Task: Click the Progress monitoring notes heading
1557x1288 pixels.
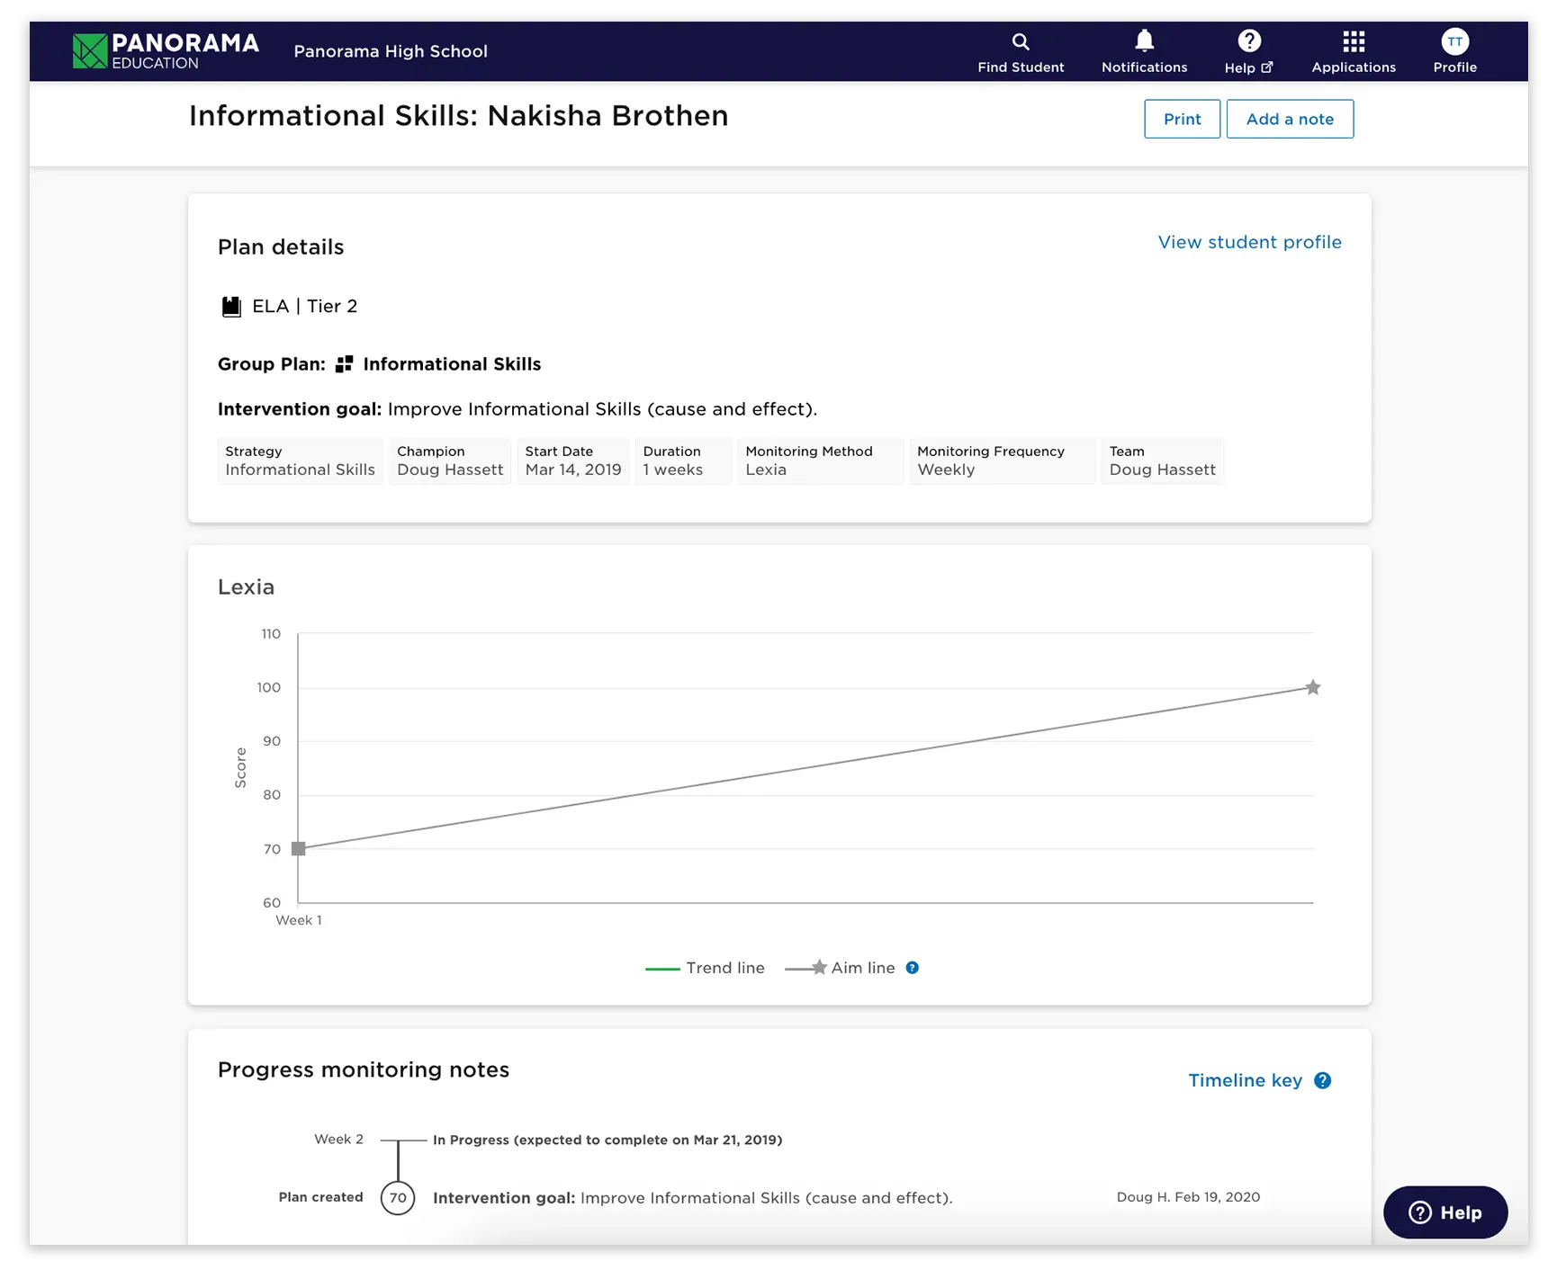Action: click(x=364, y=1069)
